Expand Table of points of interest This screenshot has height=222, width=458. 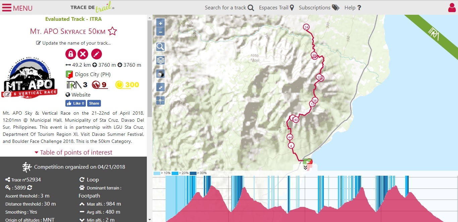(73, 153)
